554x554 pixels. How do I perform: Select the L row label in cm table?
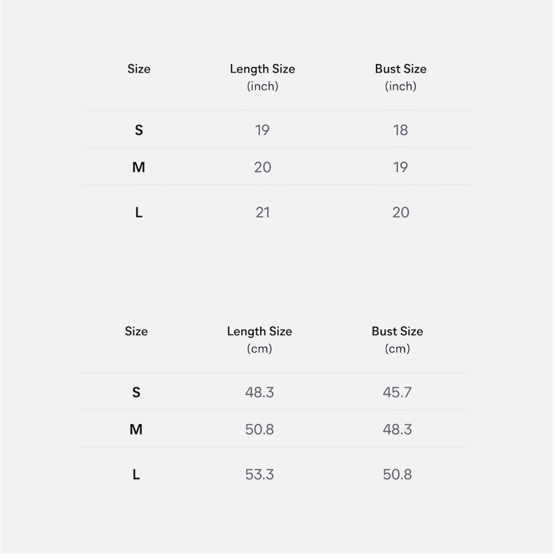136,474
